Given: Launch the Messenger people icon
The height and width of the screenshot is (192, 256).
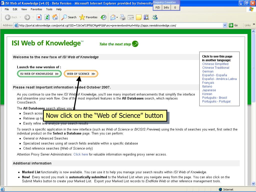Looking at the screenshot, I should (x=154, y=17).
